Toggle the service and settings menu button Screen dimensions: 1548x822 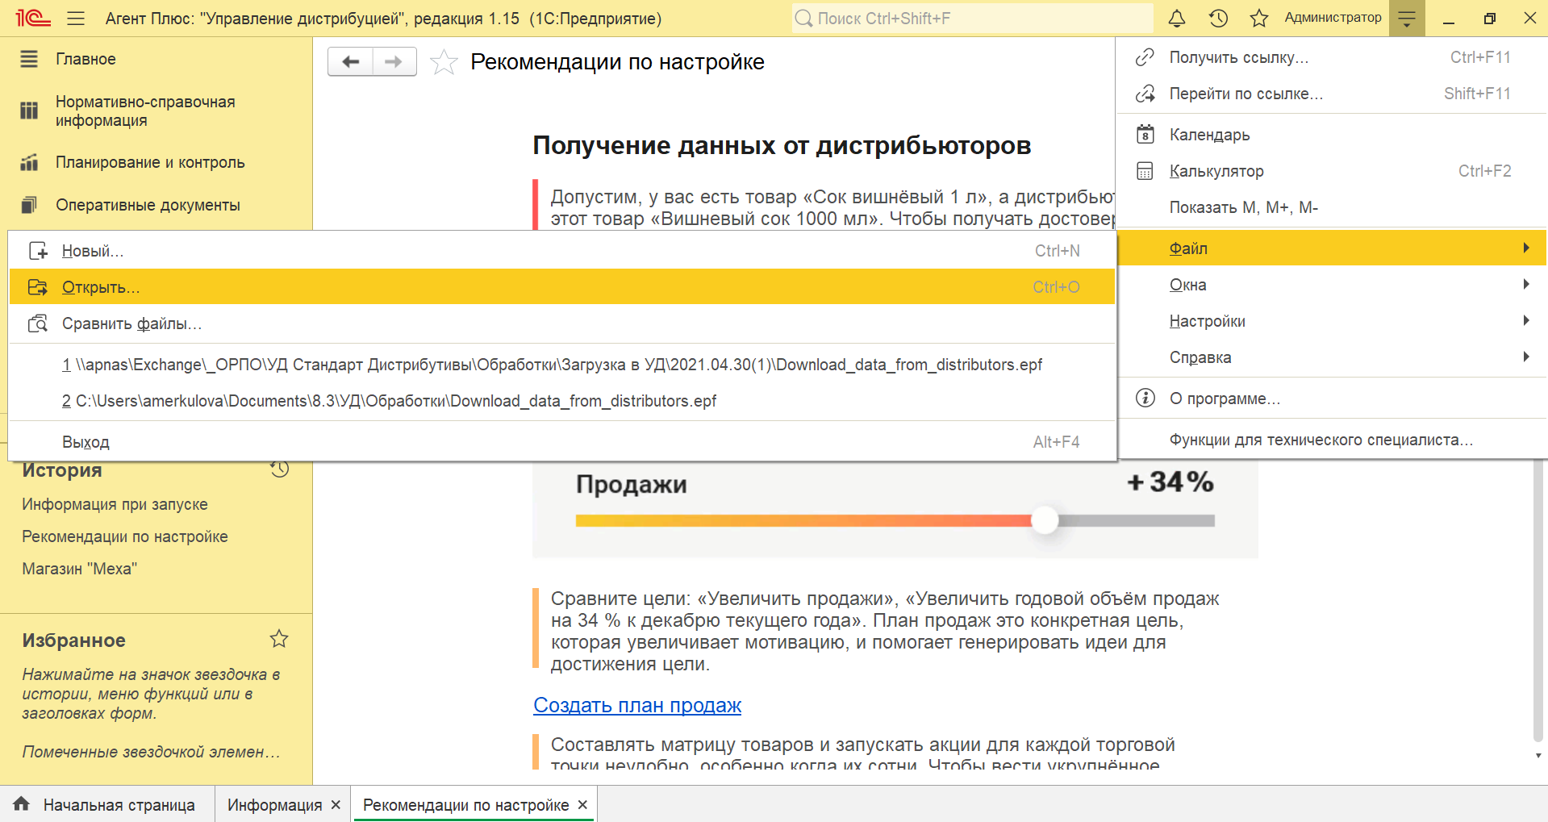[x=1407, y=18]
